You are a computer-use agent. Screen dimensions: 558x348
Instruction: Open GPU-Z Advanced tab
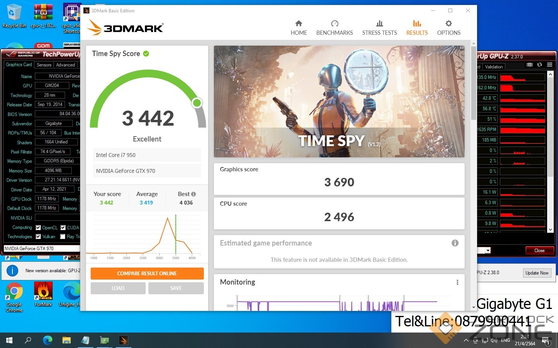(65, 65)
